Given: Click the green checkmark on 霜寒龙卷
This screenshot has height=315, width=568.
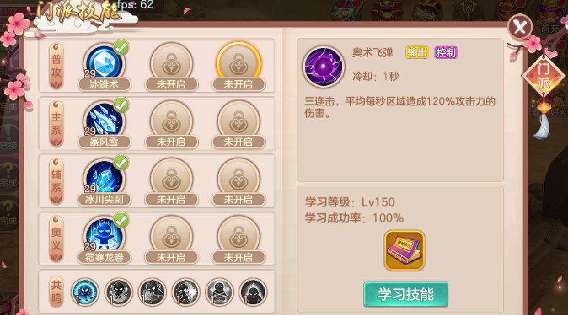Looking at the screenshot, I should tap(121, 220).
